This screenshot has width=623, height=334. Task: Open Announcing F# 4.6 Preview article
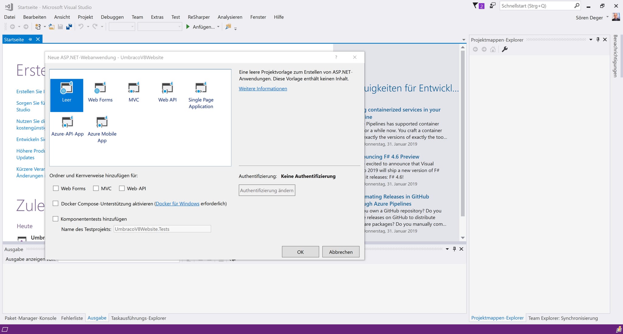pyautogui.click(x=391, y=157)
